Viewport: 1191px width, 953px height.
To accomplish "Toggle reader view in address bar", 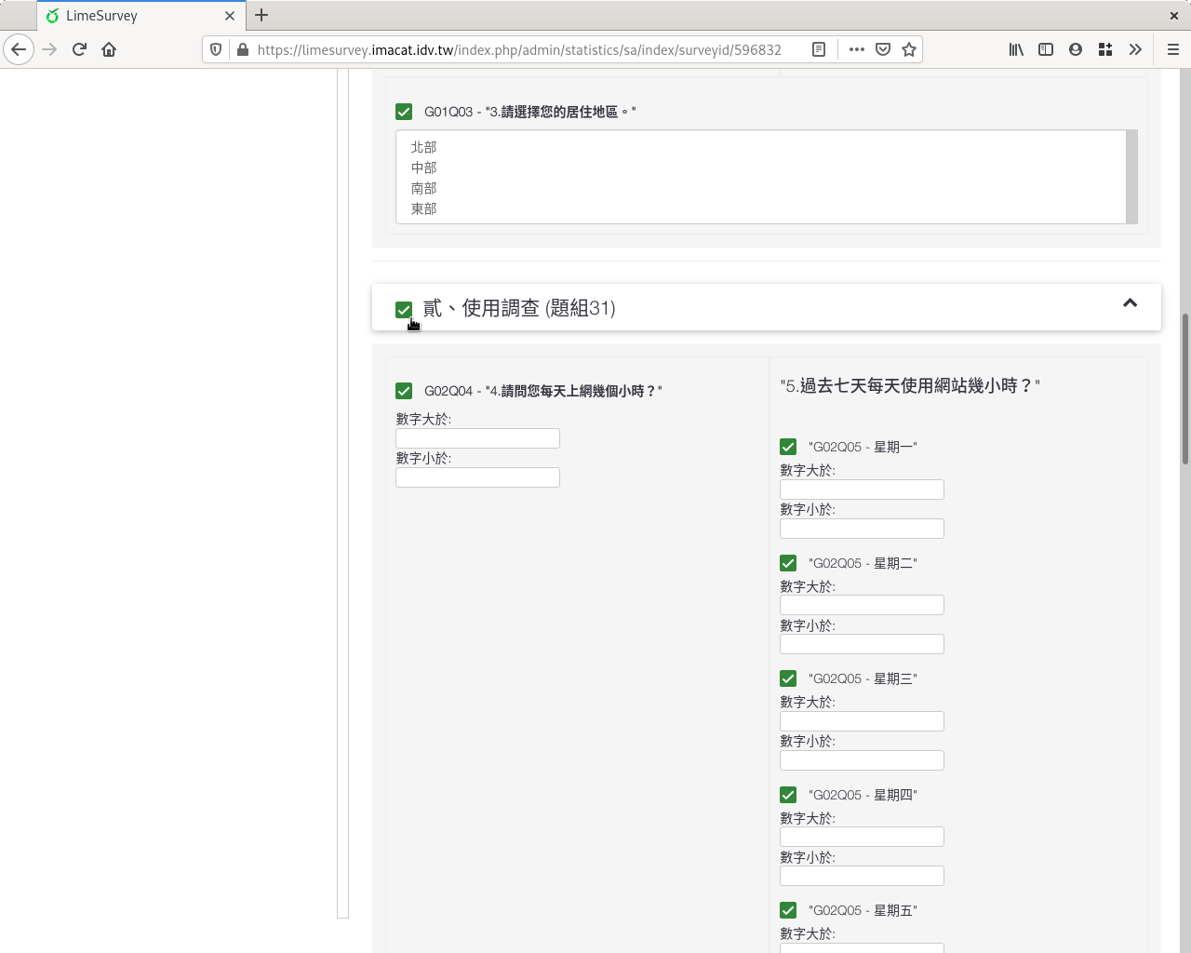I will [x=819, y=49].
